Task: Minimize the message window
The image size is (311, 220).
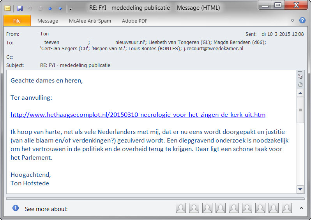Action: [265, 5]
